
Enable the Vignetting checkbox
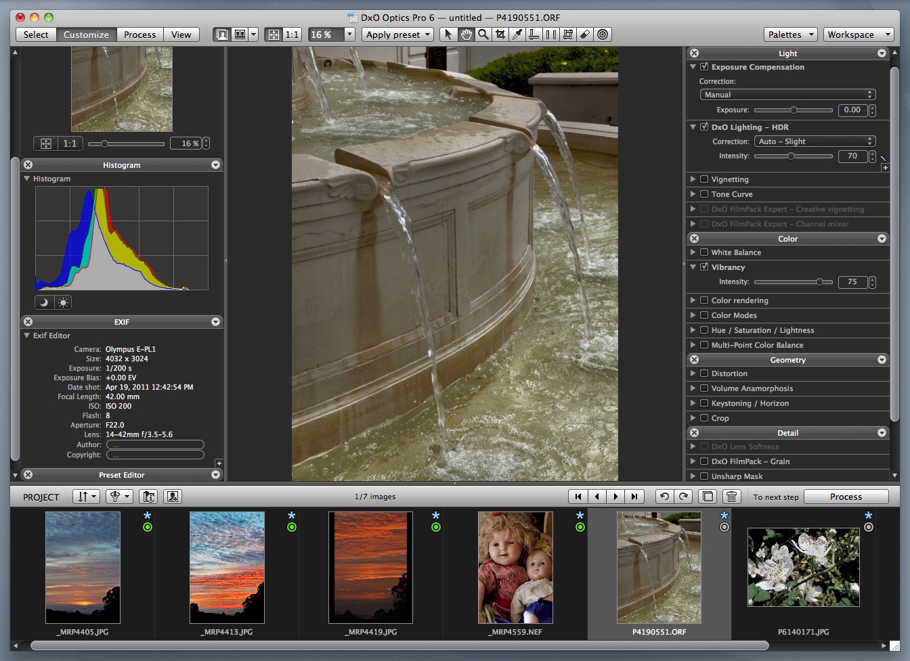704,179
